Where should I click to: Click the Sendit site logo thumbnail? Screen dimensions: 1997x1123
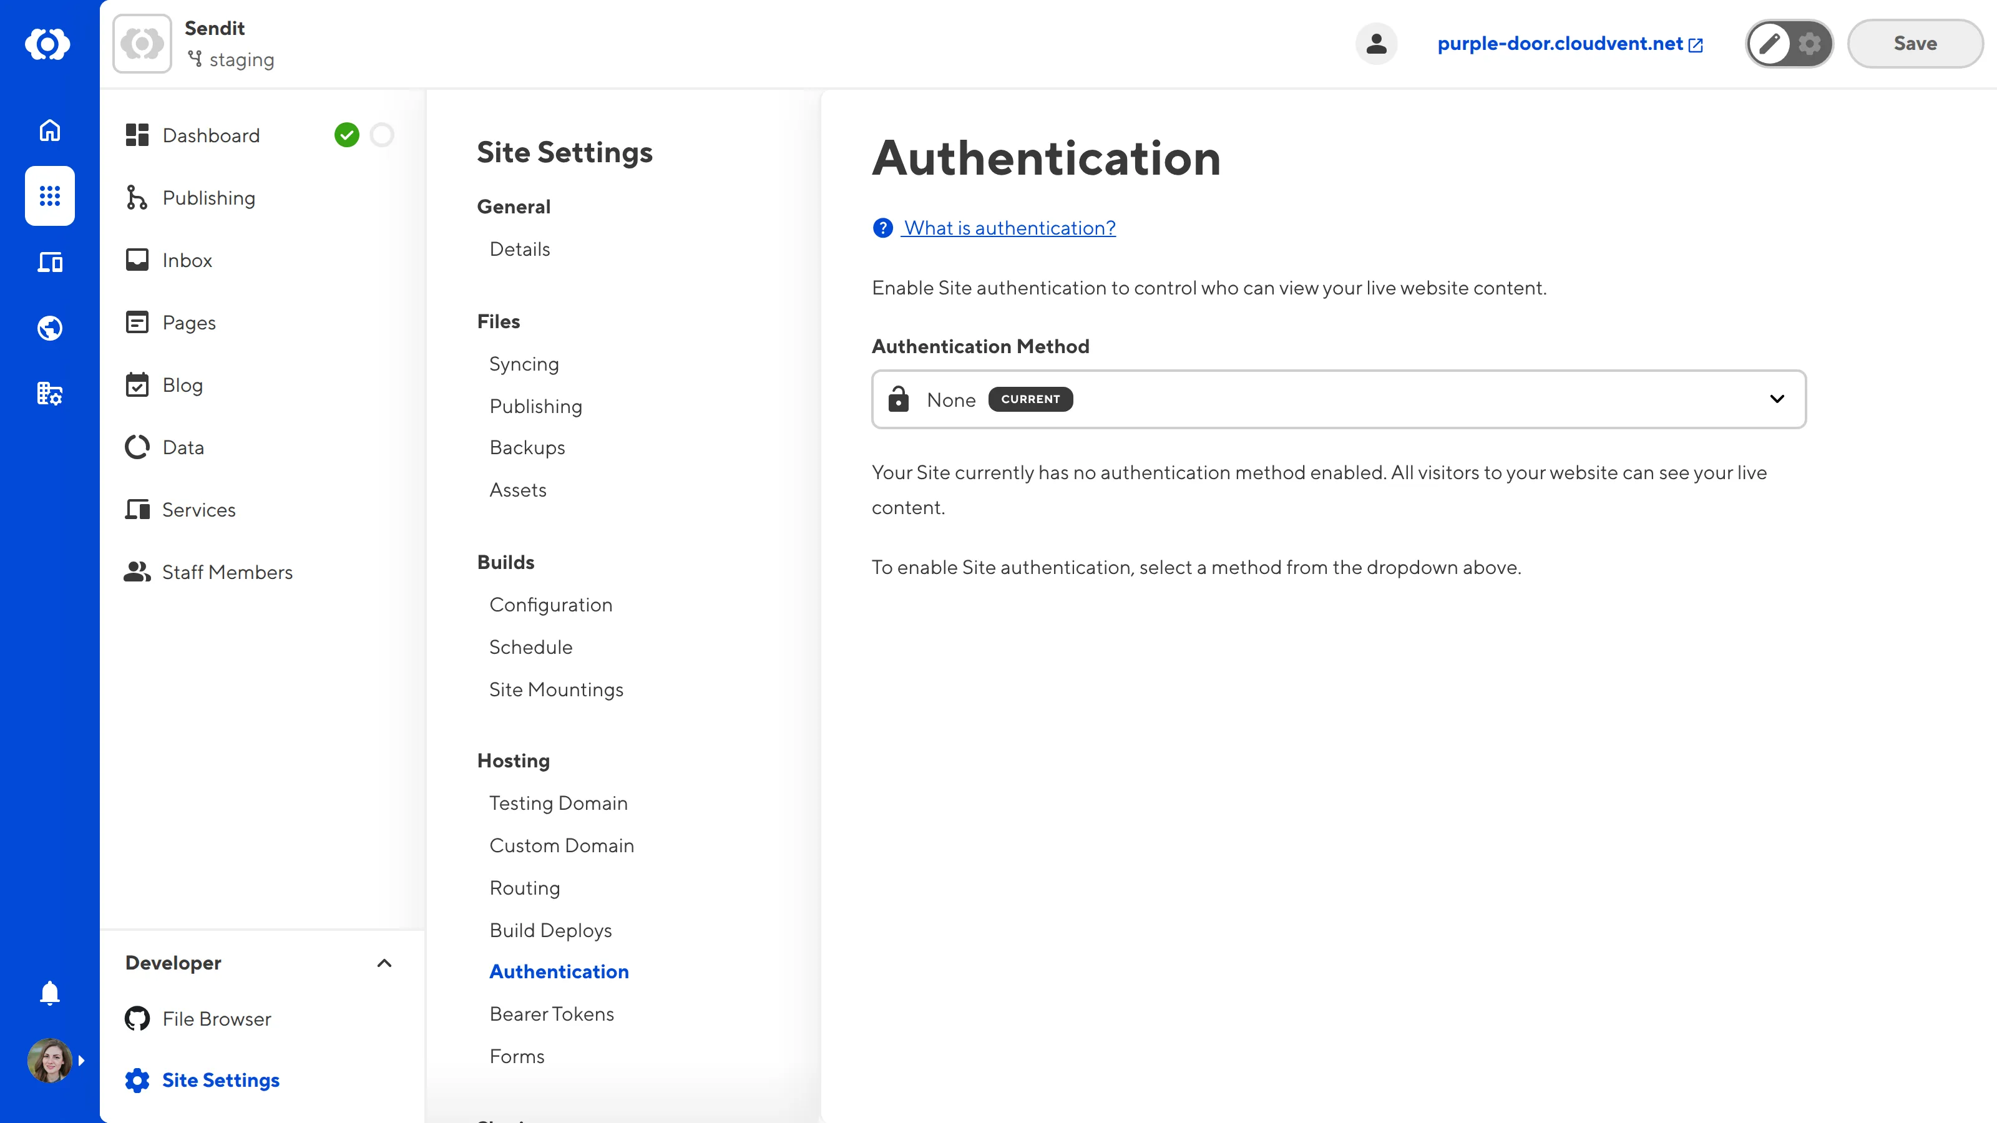click(142, 42)
